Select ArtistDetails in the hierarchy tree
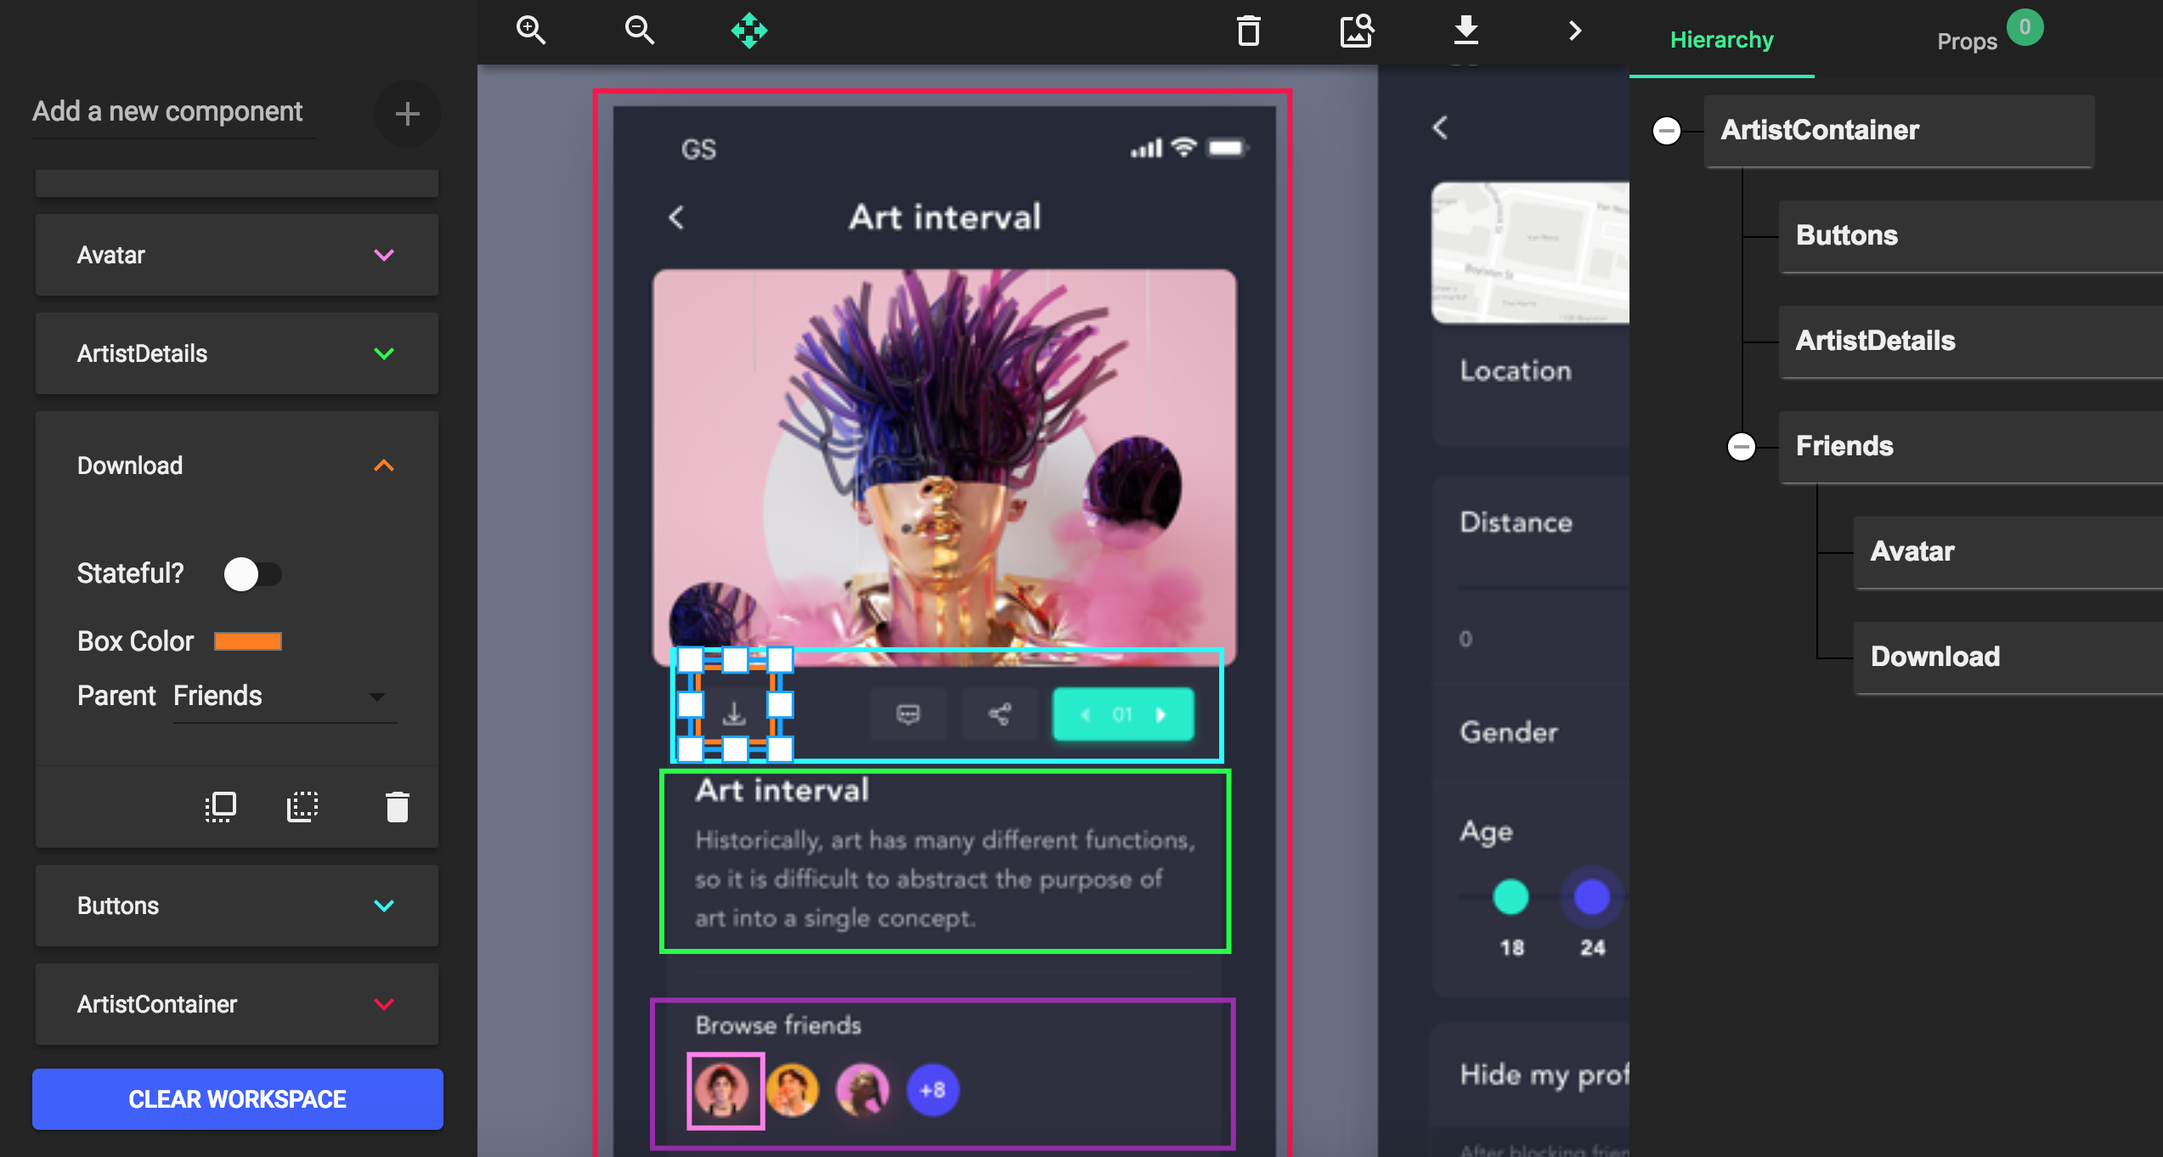2163x1157 pixels. 1875,341
